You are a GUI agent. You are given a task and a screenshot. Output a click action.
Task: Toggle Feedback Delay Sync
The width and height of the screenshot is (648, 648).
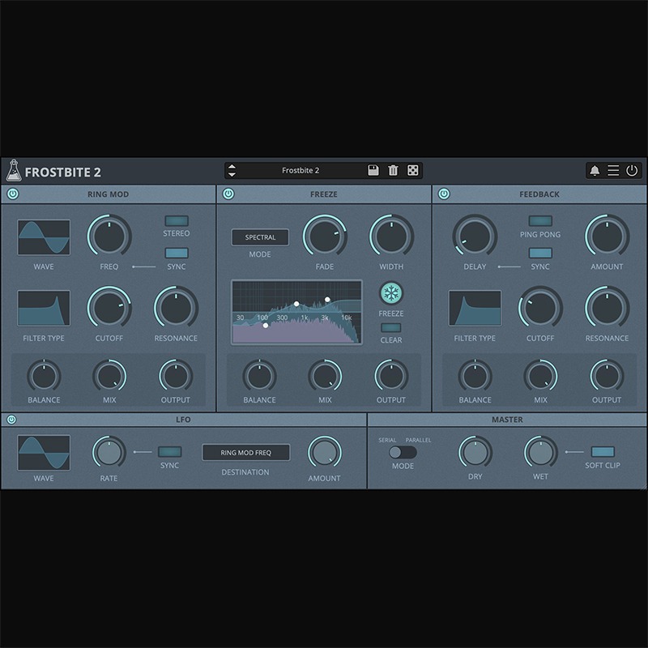540,253
